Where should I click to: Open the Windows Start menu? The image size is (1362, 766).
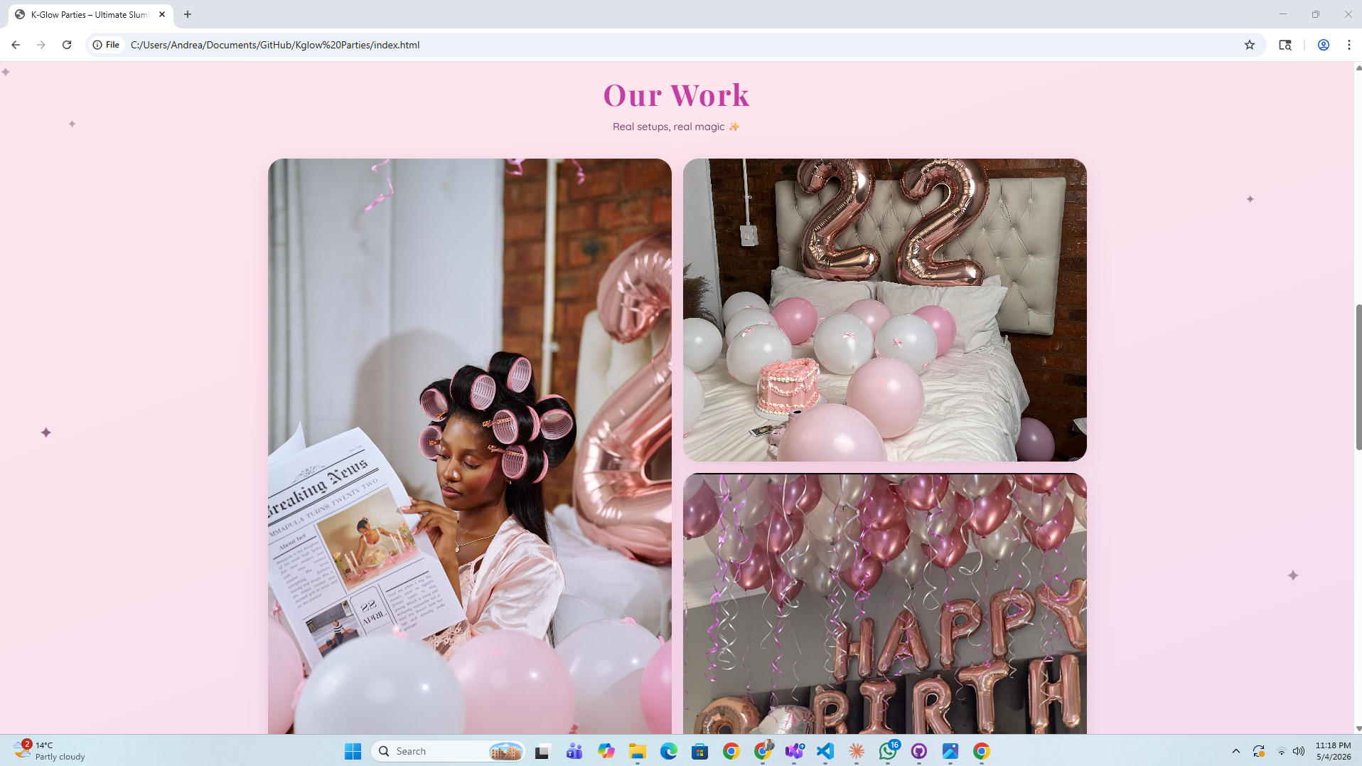(x=353, y=751)
